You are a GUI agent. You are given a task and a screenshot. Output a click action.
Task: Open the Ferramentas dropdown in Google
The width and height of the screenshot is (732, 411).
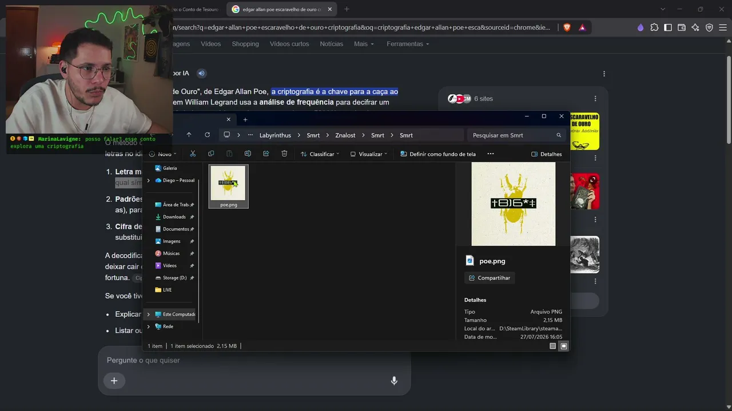pyautogui.click(x=408, y=44)
